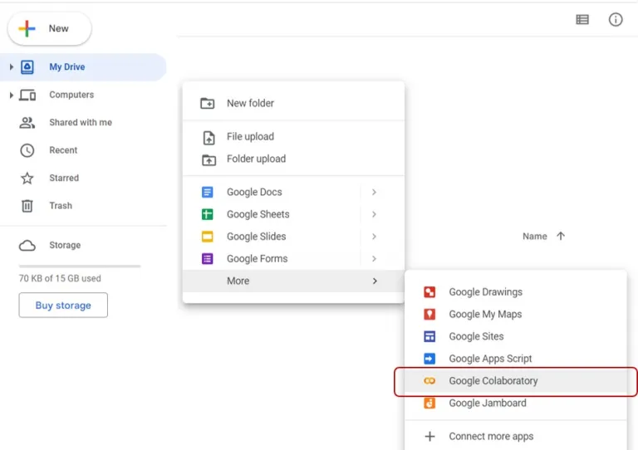
Task: Choose Google Sites from submenu
Action: (516, 336)
